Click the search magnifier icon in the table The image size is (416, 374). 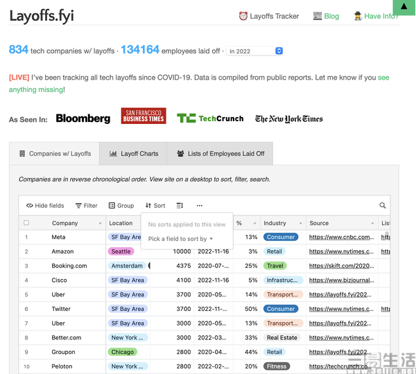pyautogui.click(x=383, y=206)
